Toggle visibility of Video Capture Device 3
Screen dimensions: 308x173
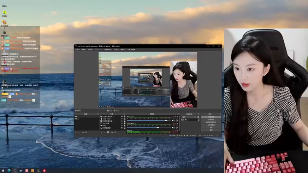[122, 121]
